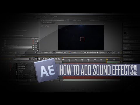Click Project panel scroll down arrow
Viewport: 140px width, 105px height.
(38, 50)
